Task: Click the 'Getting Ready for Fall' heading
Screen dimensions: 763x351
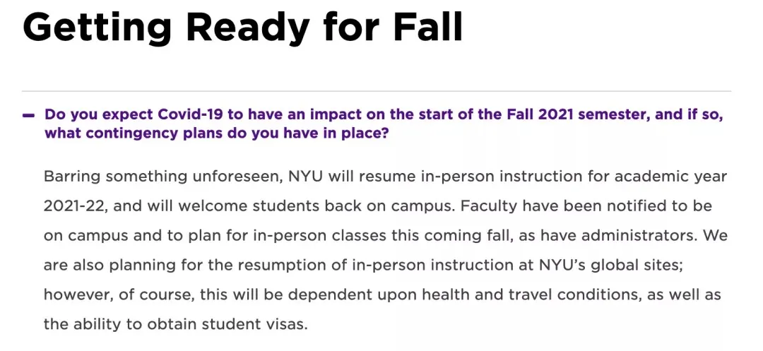Action: [x=242, y=28]
